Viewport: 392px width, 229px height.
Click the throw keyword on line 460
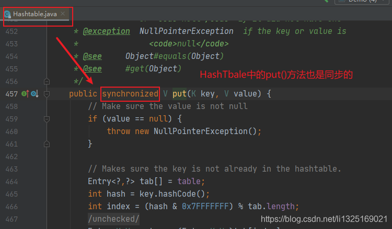[119, 131]
